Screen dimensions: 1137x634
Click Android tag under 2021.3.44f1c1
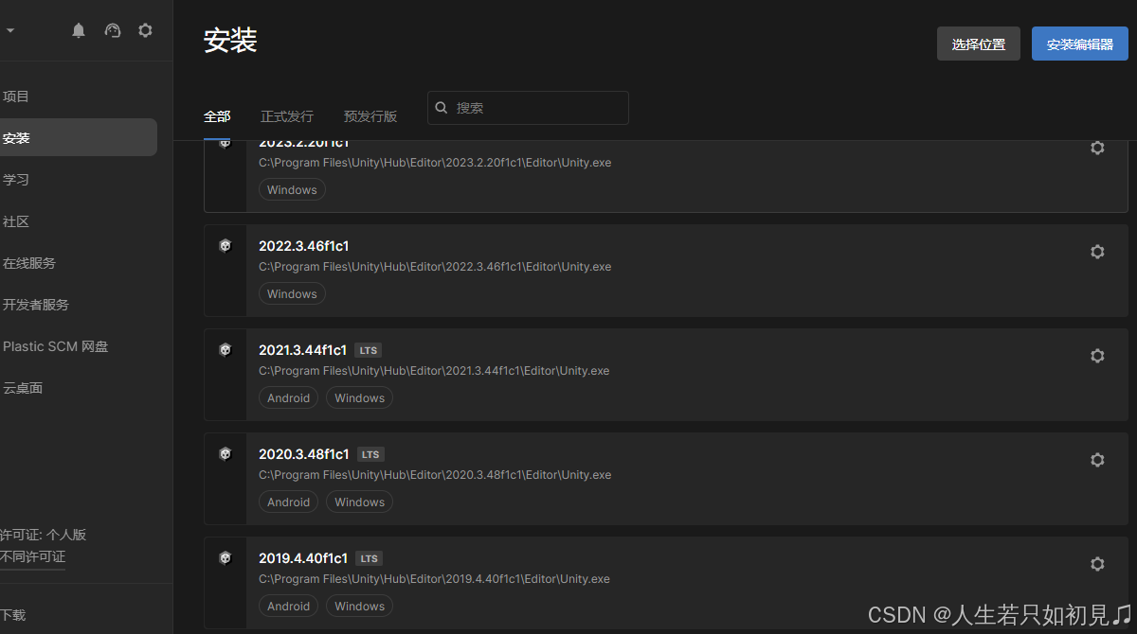pyautogui.click(x=288, y=398)
